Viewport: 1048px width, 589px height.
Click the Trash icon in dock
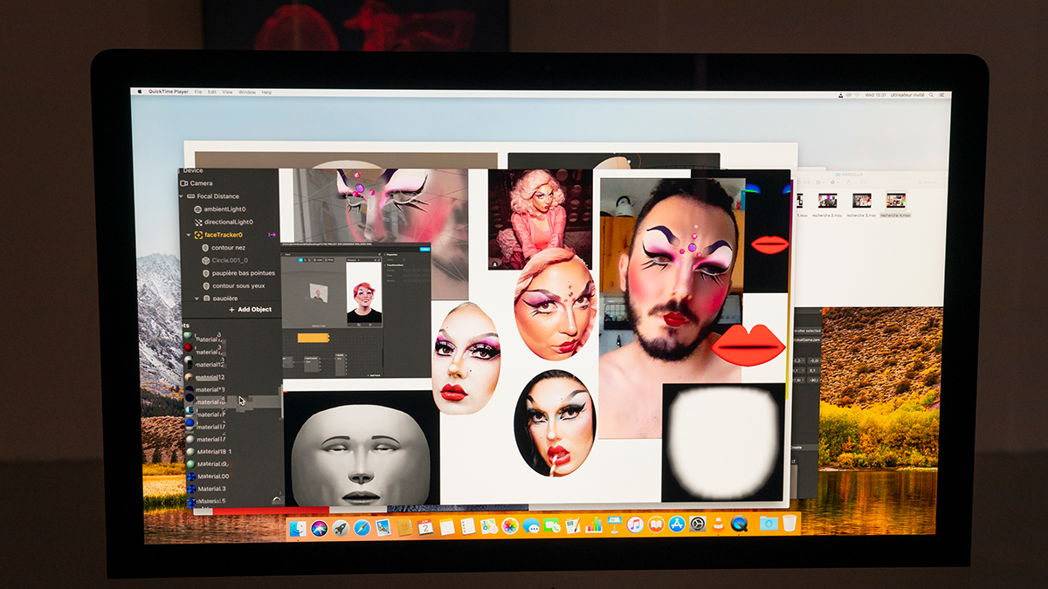[789, 524]
